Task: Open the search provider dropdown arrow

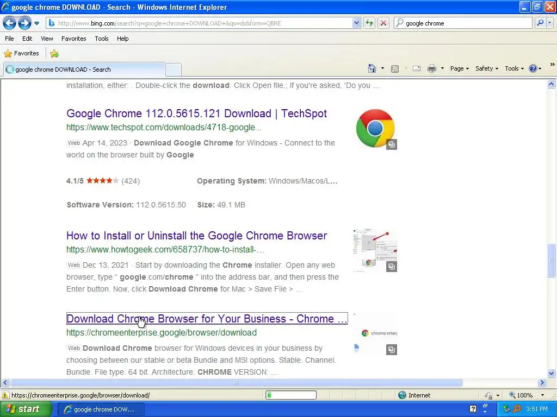Action: pyautogui.click(x=549, y=23)
